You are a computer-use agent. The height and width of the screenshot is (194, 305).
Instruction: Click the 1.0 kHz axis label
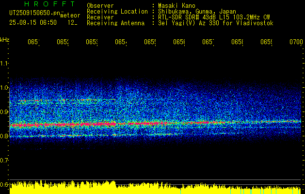[x=4, y=88]
